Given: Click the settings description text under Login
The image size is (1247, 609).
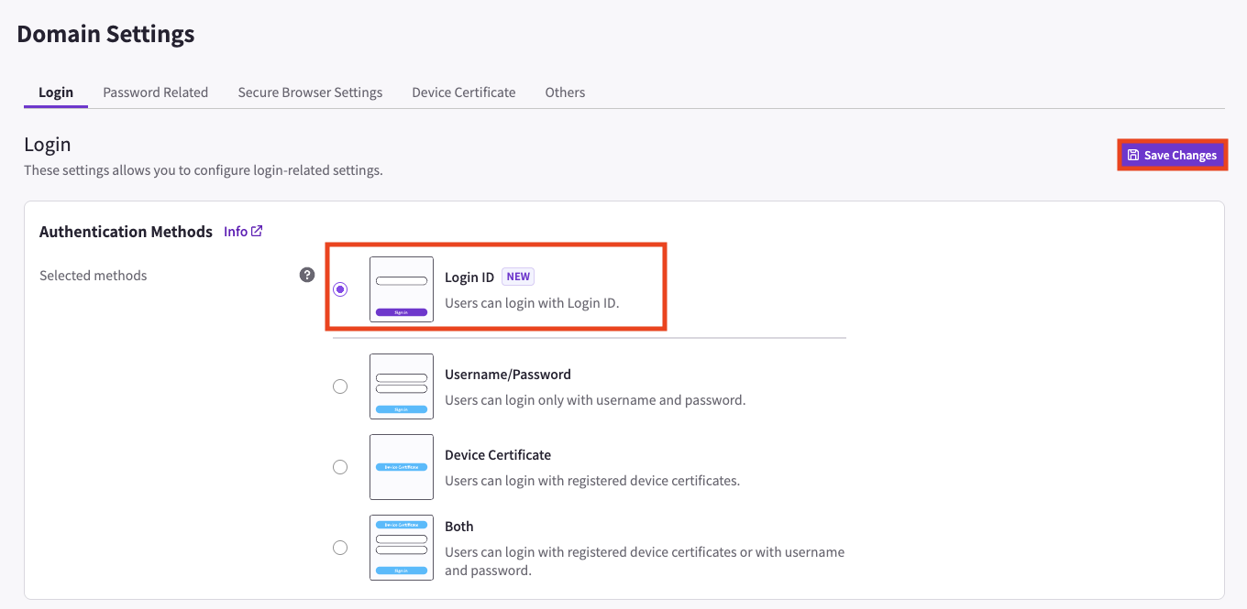Looking at the screenshot, I should 204,170.
